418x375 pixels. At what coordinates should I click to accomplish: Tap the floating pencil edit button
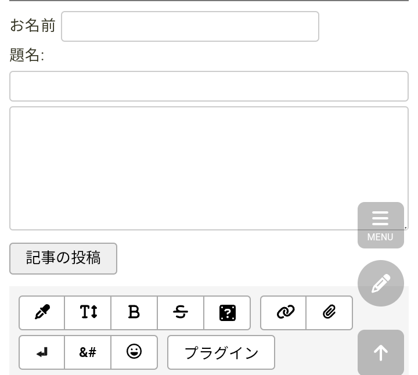click(x=380, y=283)
